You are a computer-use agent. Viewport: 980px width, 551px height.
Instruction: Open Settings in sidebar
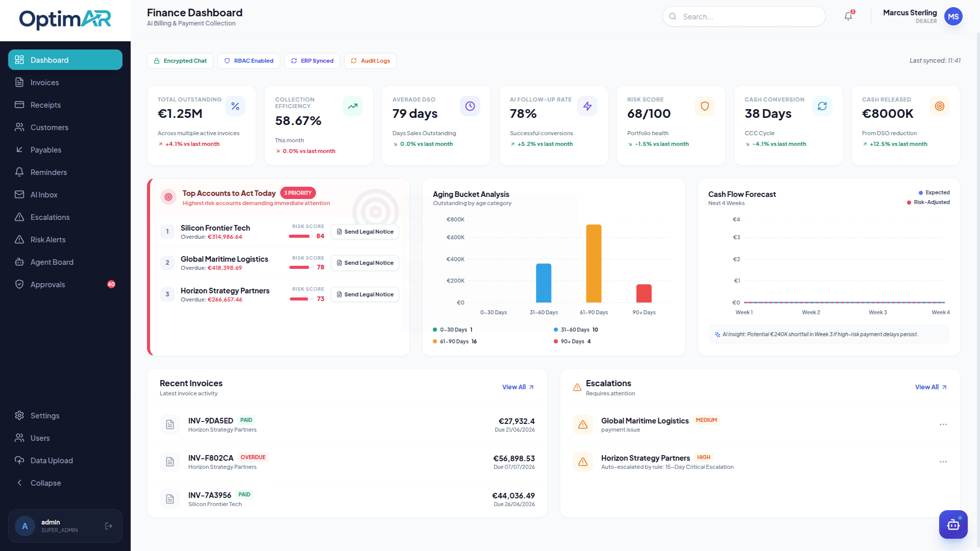coord(65,415)
